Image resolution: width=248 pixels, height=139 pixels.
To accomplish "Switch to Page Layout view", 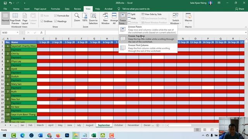I will (25, 19).
